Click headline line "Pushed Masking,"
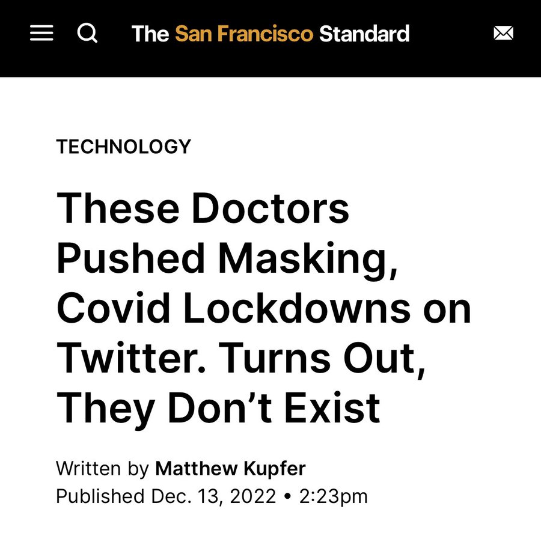This screenshot has width=541, height=533. [227, 257]
